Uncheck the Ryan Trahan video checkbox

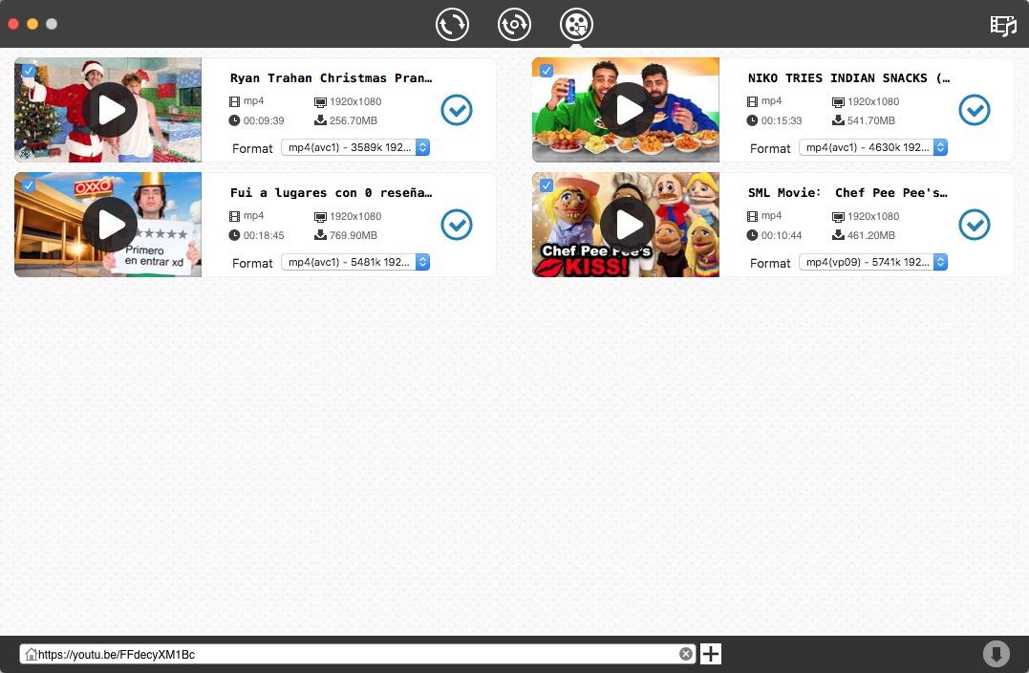[29, 70]
